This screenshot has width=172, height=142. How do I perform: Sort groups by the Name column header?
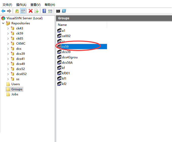pyautogui.click(x=82, y=25)
